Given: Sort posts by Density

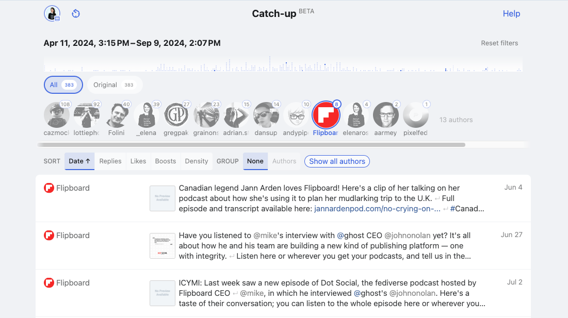Looking at the screenshot, I should [x=197, y=161].
